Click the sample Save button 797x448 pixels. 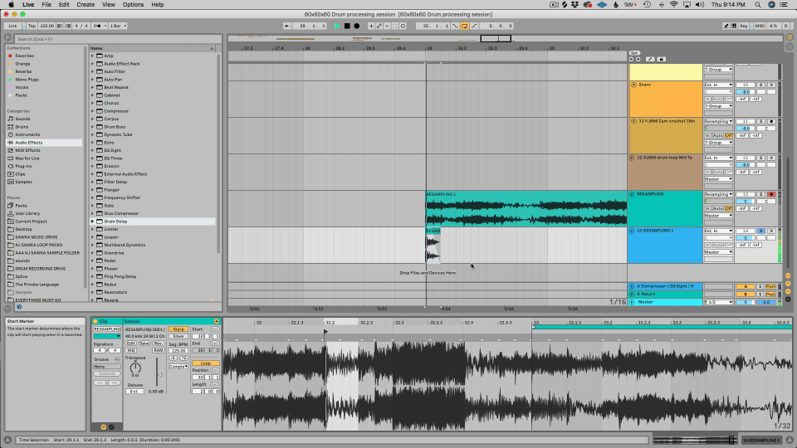tap(144, 343)
